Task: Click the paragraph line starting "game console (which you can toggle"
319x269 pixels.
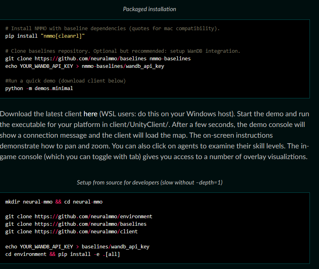Action: pyautogui.click(x=154, y=157)
